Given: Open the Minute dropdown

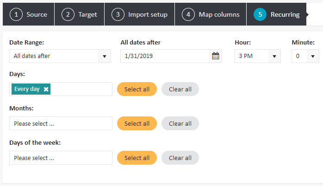Looking at the screenshot, I should click(x=305, y=56).
